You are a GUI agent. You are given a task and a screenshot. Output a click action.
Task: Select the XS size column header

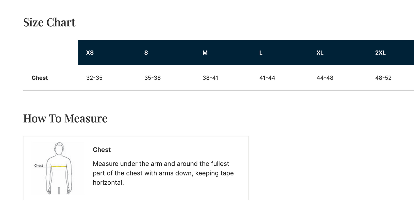pyautogui.click(x=90, y=53)
